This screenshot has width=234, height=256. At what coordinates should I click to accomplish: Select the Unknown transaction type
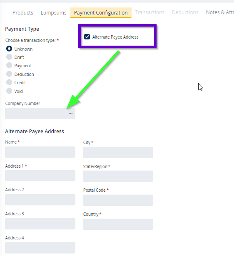click(x=9, y=49)
